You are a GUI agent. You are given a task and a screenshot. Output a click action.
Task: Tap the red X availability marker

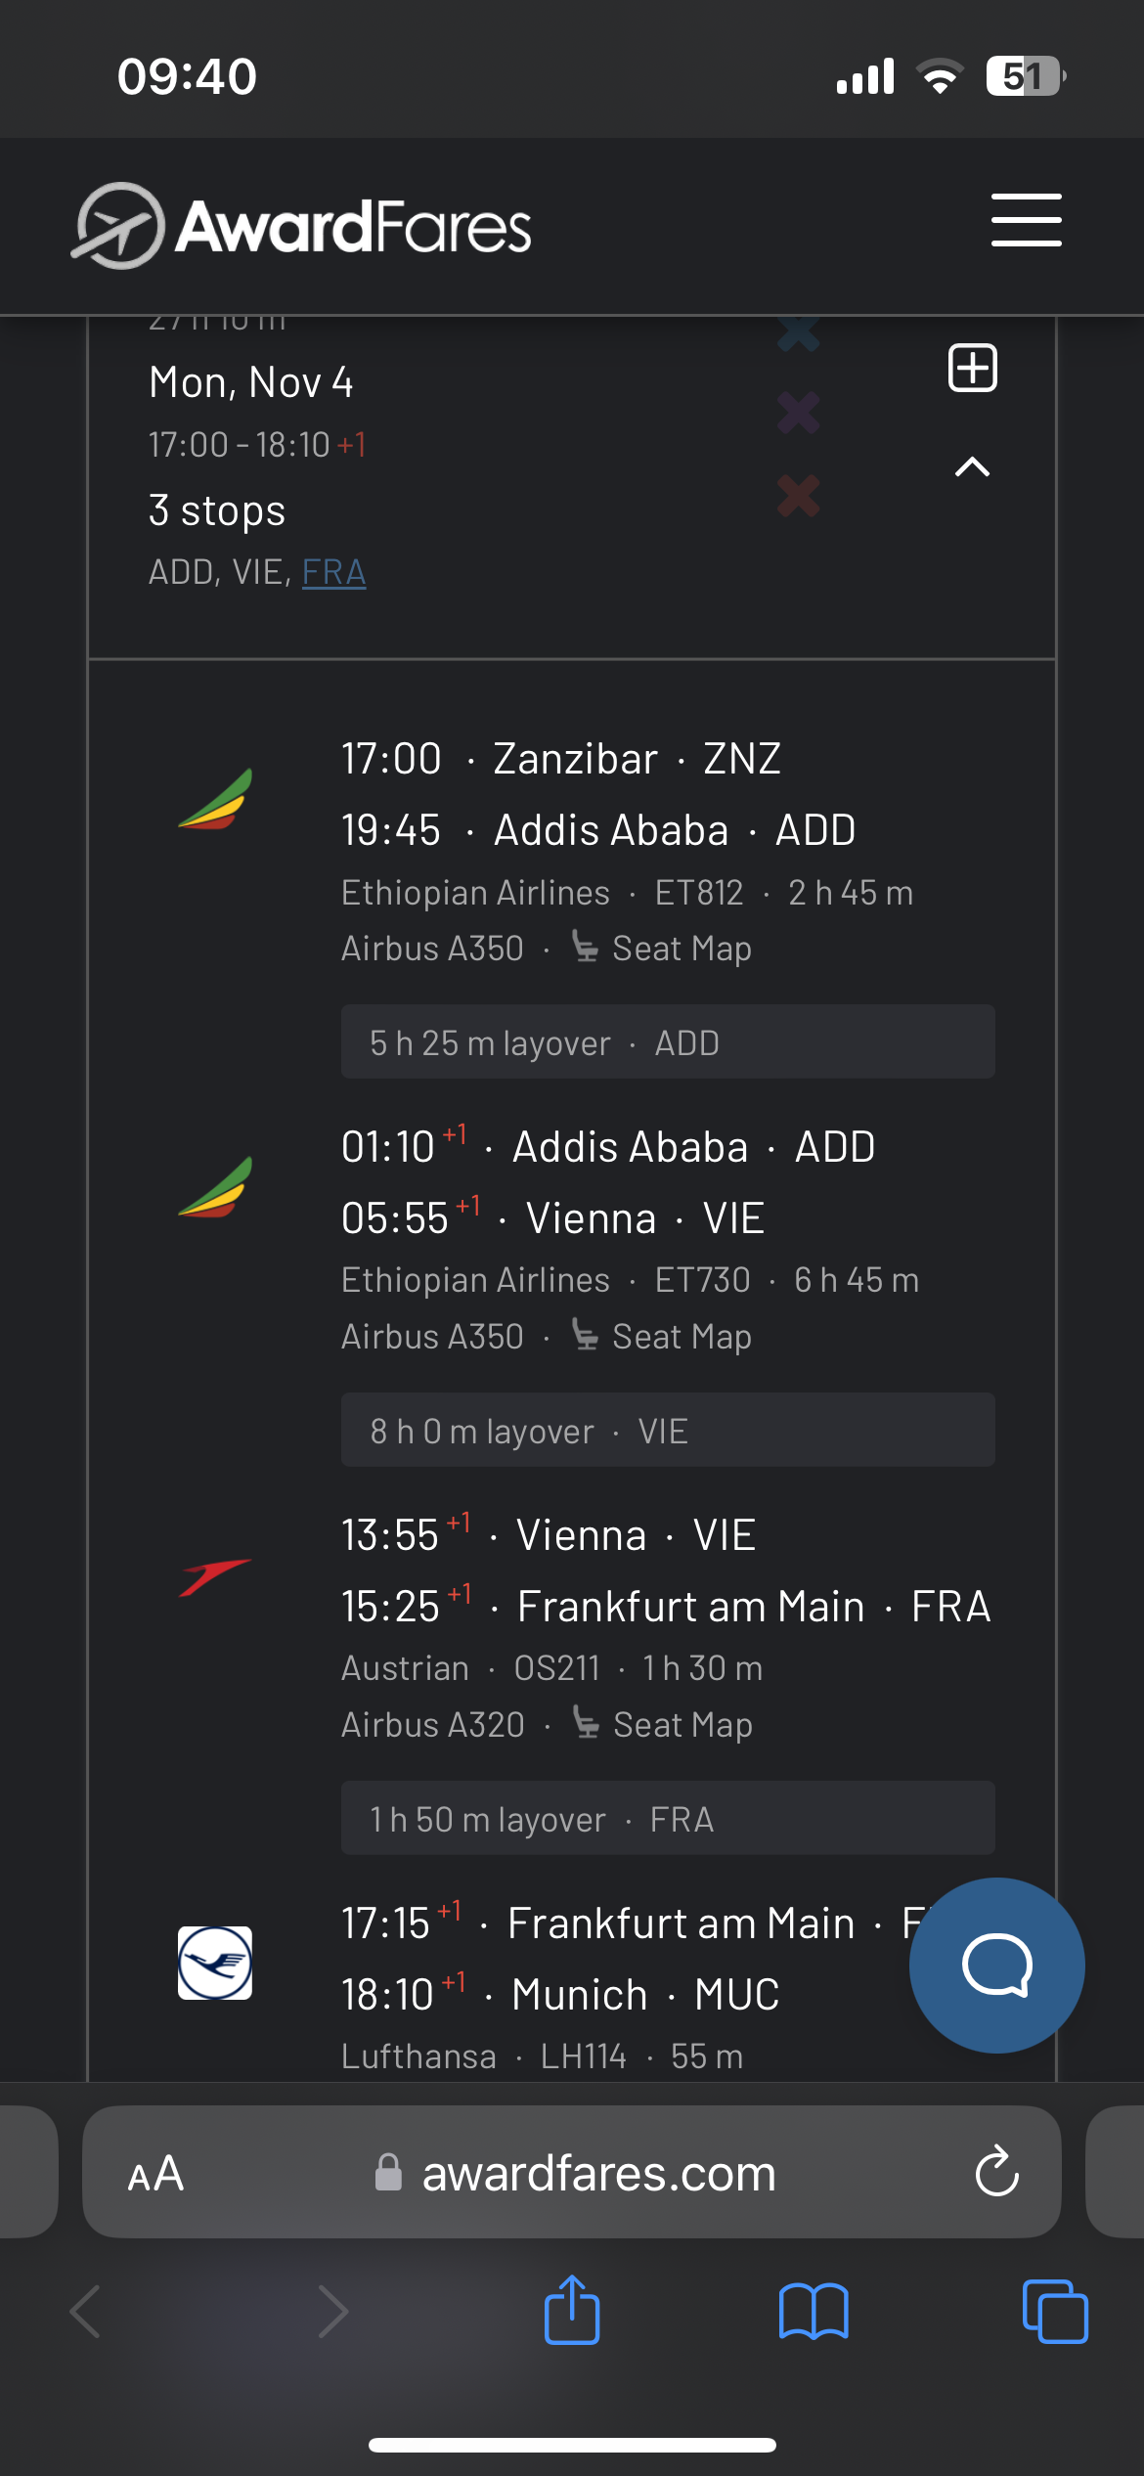coord(799,497)
